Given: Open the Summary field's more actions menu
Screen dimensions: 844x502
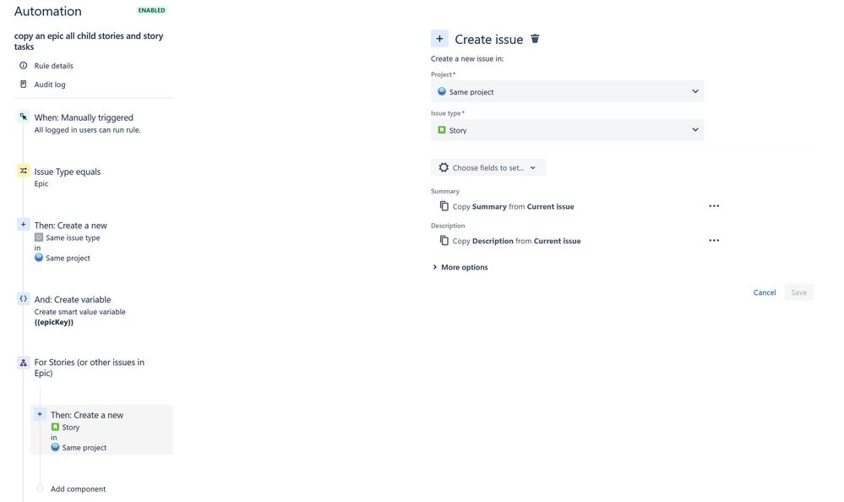Looking at the screenshot, I should 714,205.
